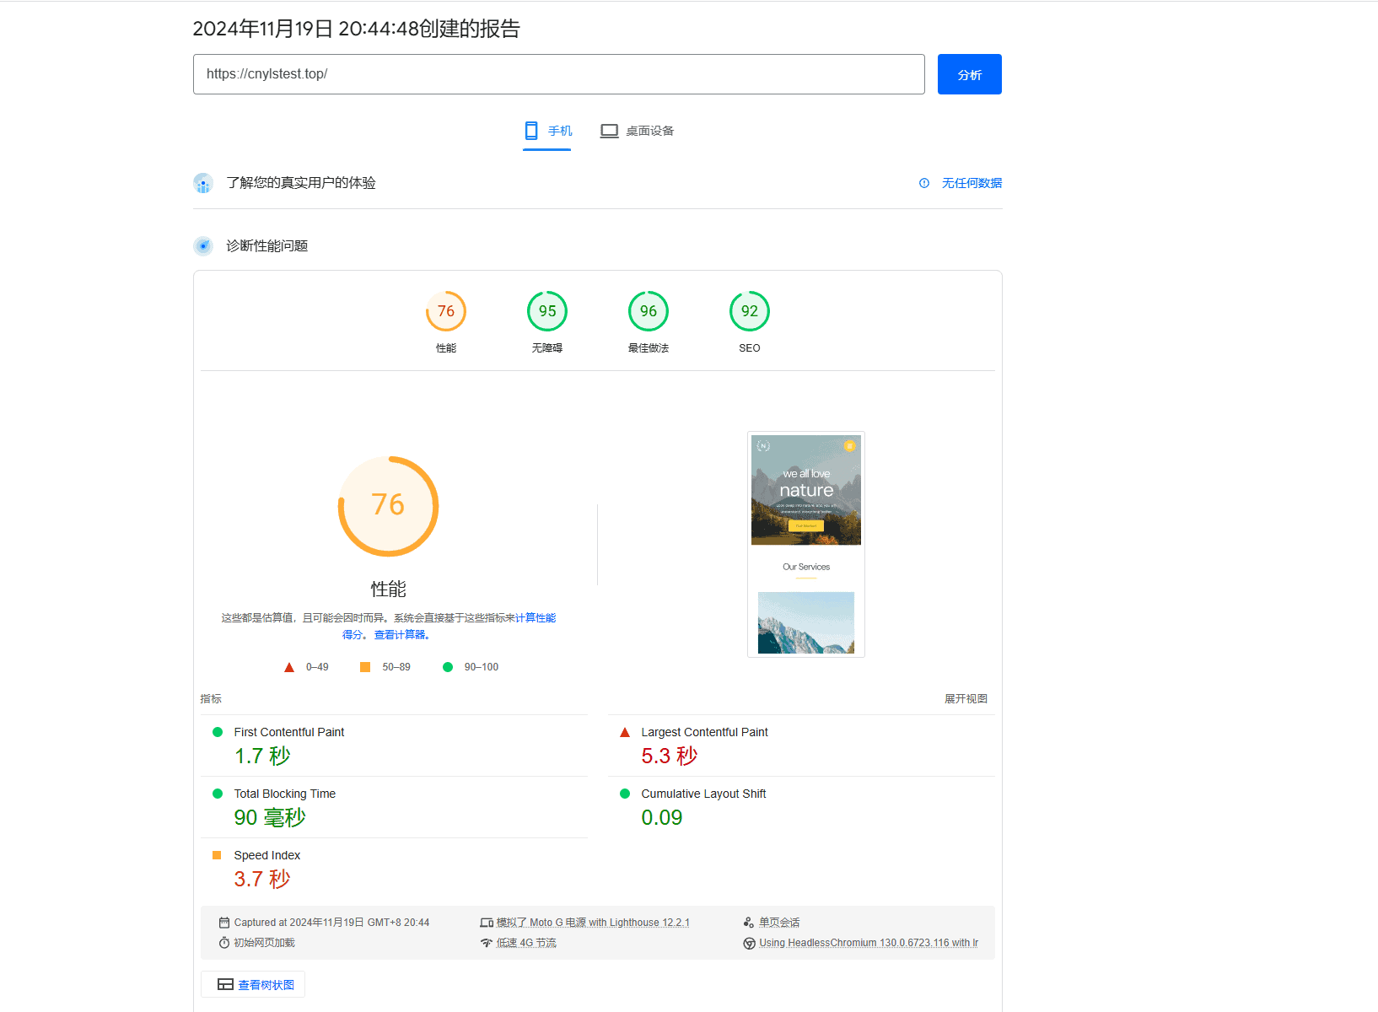Click the 90 毫秒 value

coord(270,817)
